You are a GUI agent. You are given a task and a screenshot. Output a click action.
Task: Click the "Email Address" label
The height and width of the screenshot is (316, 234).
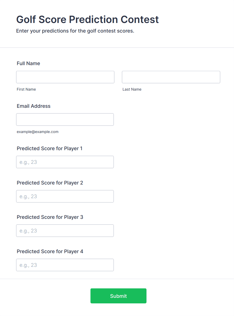click(34, 106)
